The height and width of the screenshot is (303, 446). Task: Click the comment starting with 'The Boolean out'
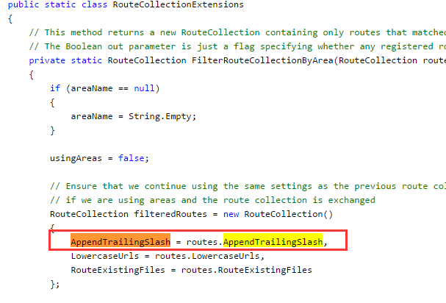[x=237, y=46]
